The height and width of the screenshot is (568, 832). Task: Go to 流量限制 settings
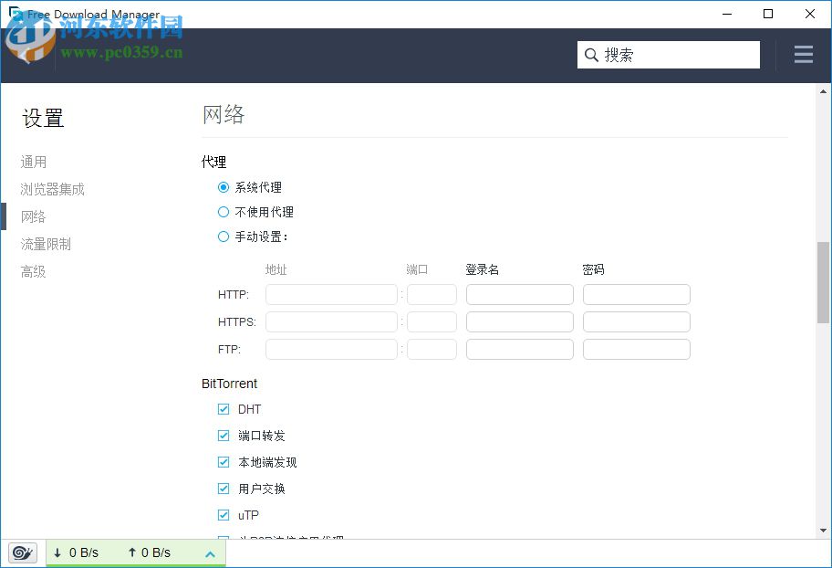(46, 244)
